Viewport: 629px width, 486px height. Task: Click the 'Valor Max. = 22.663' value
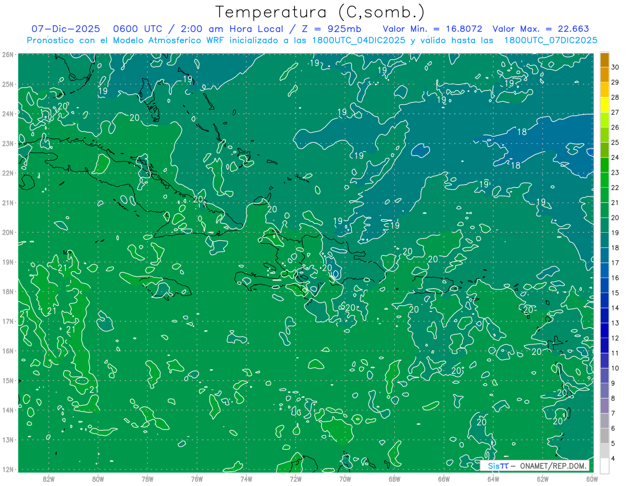click(x=541, y=29)
